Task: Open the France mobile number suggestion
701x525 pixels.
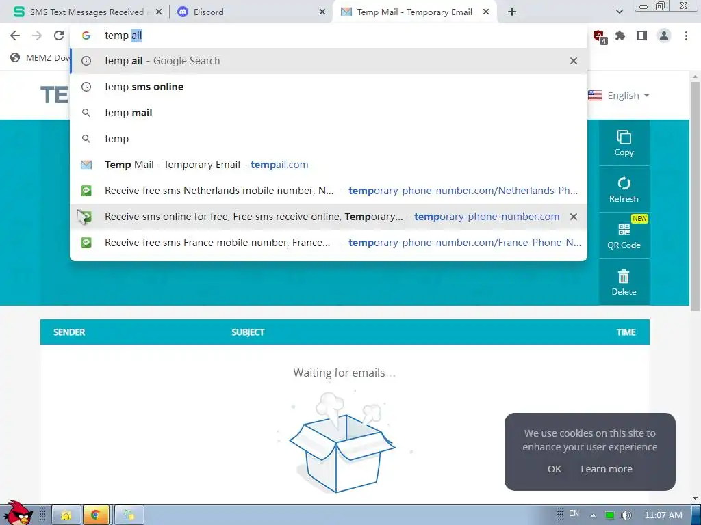Action: (x=329, y=243)
